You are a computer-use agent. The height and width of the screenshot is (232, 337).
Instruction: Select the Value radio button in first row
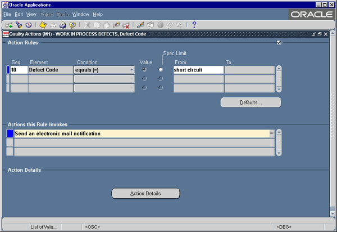145,70
